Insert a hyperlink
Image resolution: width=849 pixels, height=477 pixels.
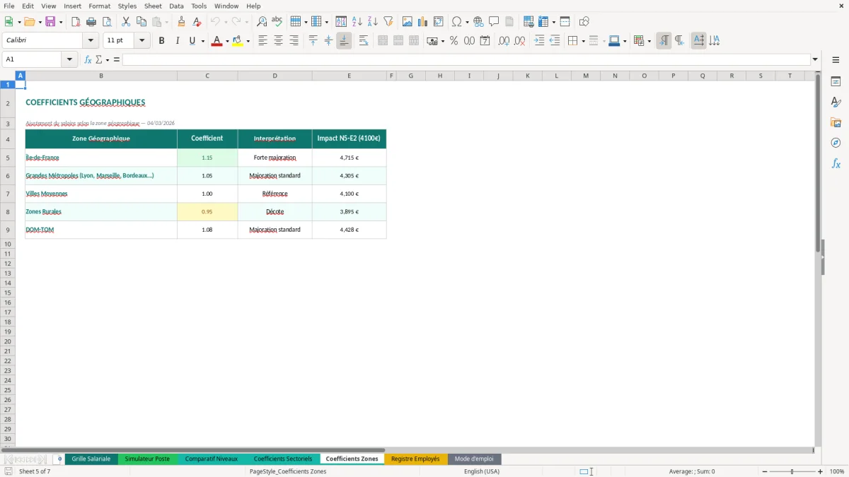[478, 22]
